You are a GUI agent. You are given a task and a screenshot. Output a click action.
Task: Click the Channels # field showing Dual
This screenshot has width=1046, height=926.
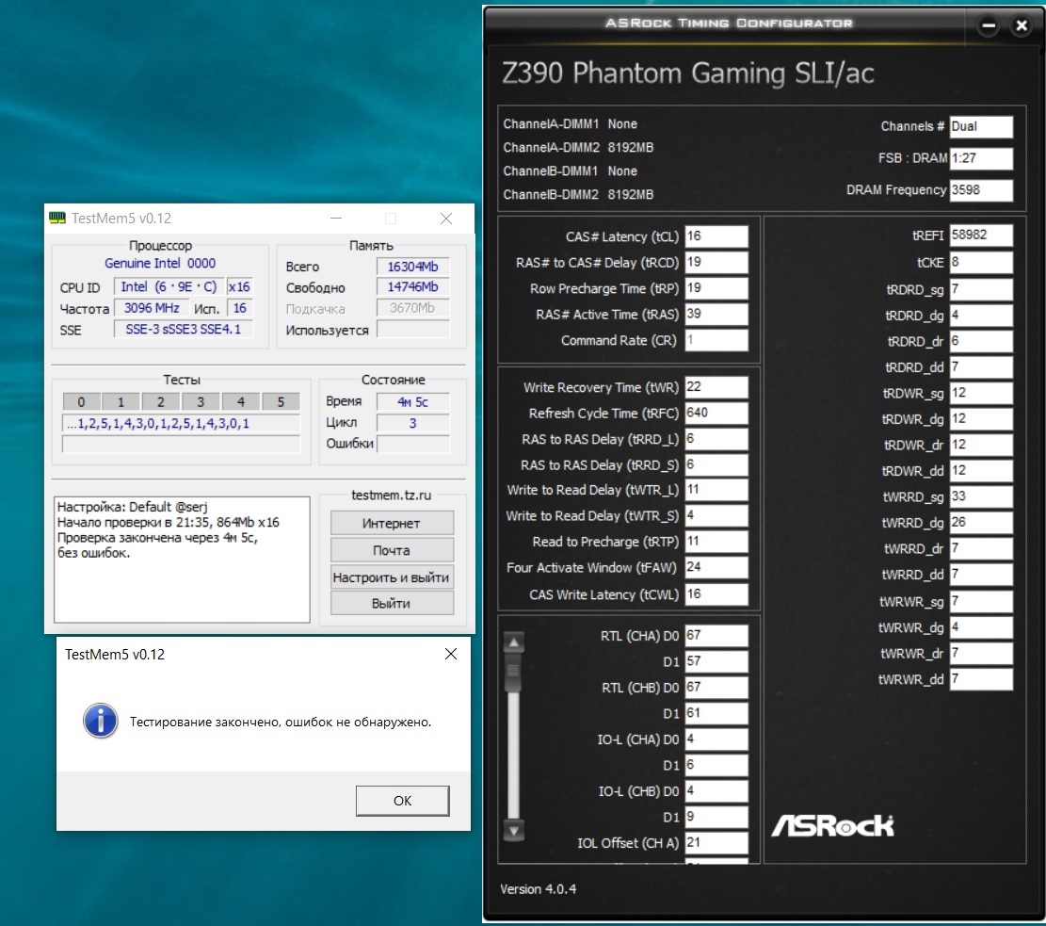(981, 127)
